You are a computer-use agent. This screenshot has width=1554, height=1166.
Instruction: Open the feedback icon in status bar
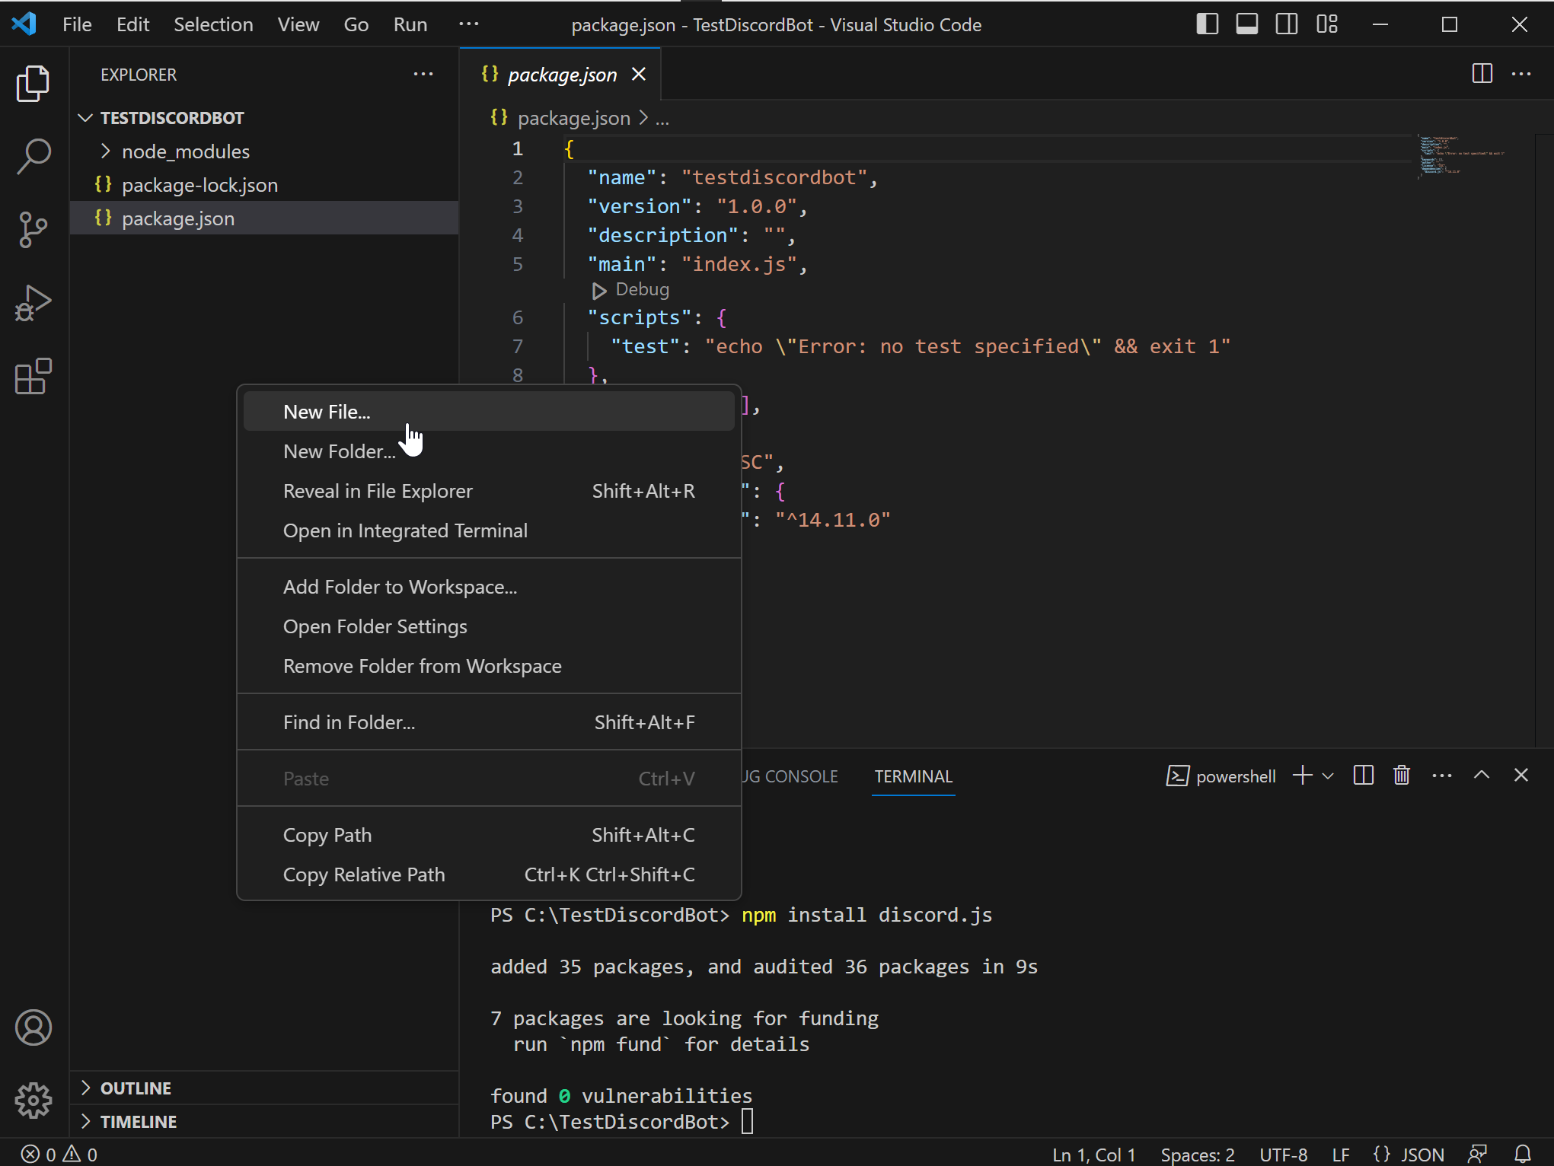(1478, 1154)
